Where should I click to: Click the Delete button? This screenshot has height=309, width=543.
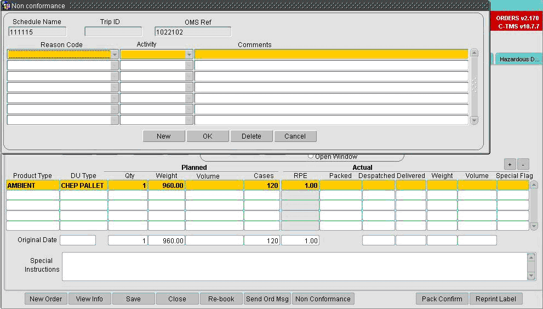click(252, 136)
